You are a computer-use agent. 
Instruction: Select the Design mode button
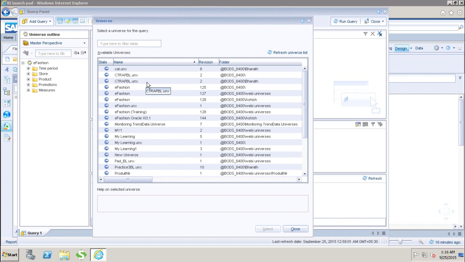point(401,48)
